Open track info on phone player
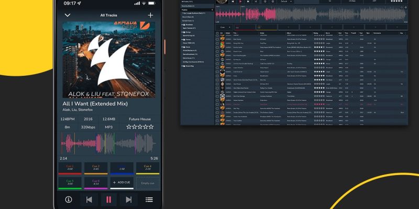This screenshot has width=419, height=209. pyautogui.click(x=69, y=199)
